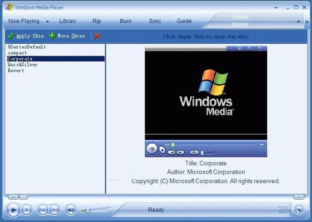This screenshot has height=222, width=312.
Task: Show more tabs with the double chevron
Action: [307, 22]
